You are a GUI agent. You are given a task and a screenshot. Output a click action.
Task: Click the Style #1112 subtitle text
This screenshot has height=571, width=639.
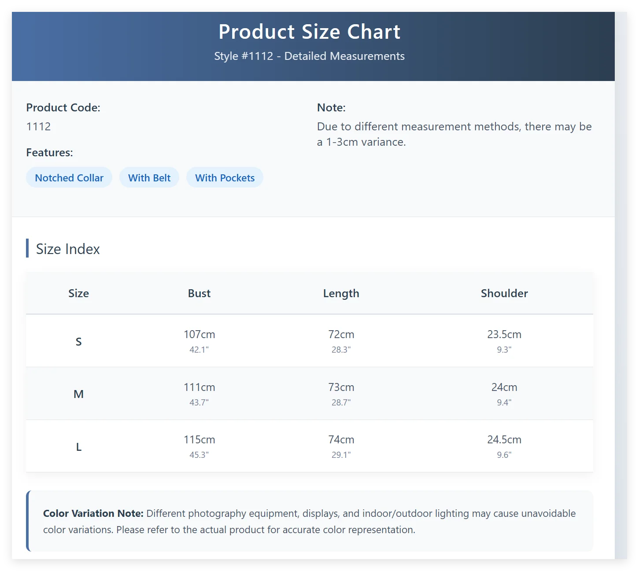[x=310, y=56]
